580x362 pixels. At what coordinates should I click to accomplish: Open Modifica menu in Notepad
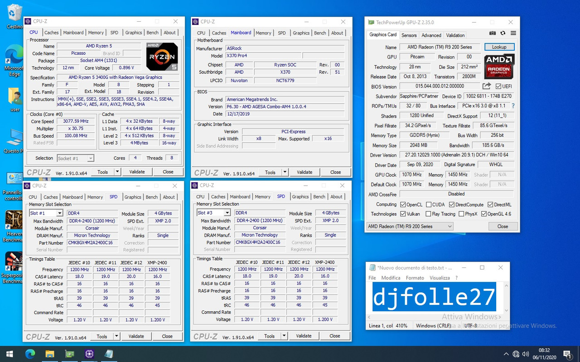(x=391, y=278)
